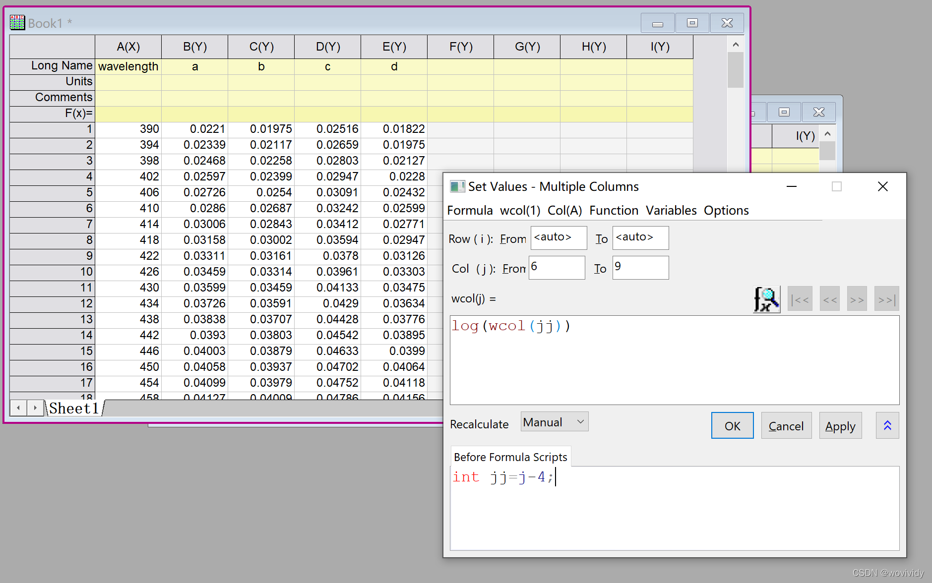Viewport: 932px width, 583px height.
Task: Open the Col(A) menu
Action: tap(564, 210)
